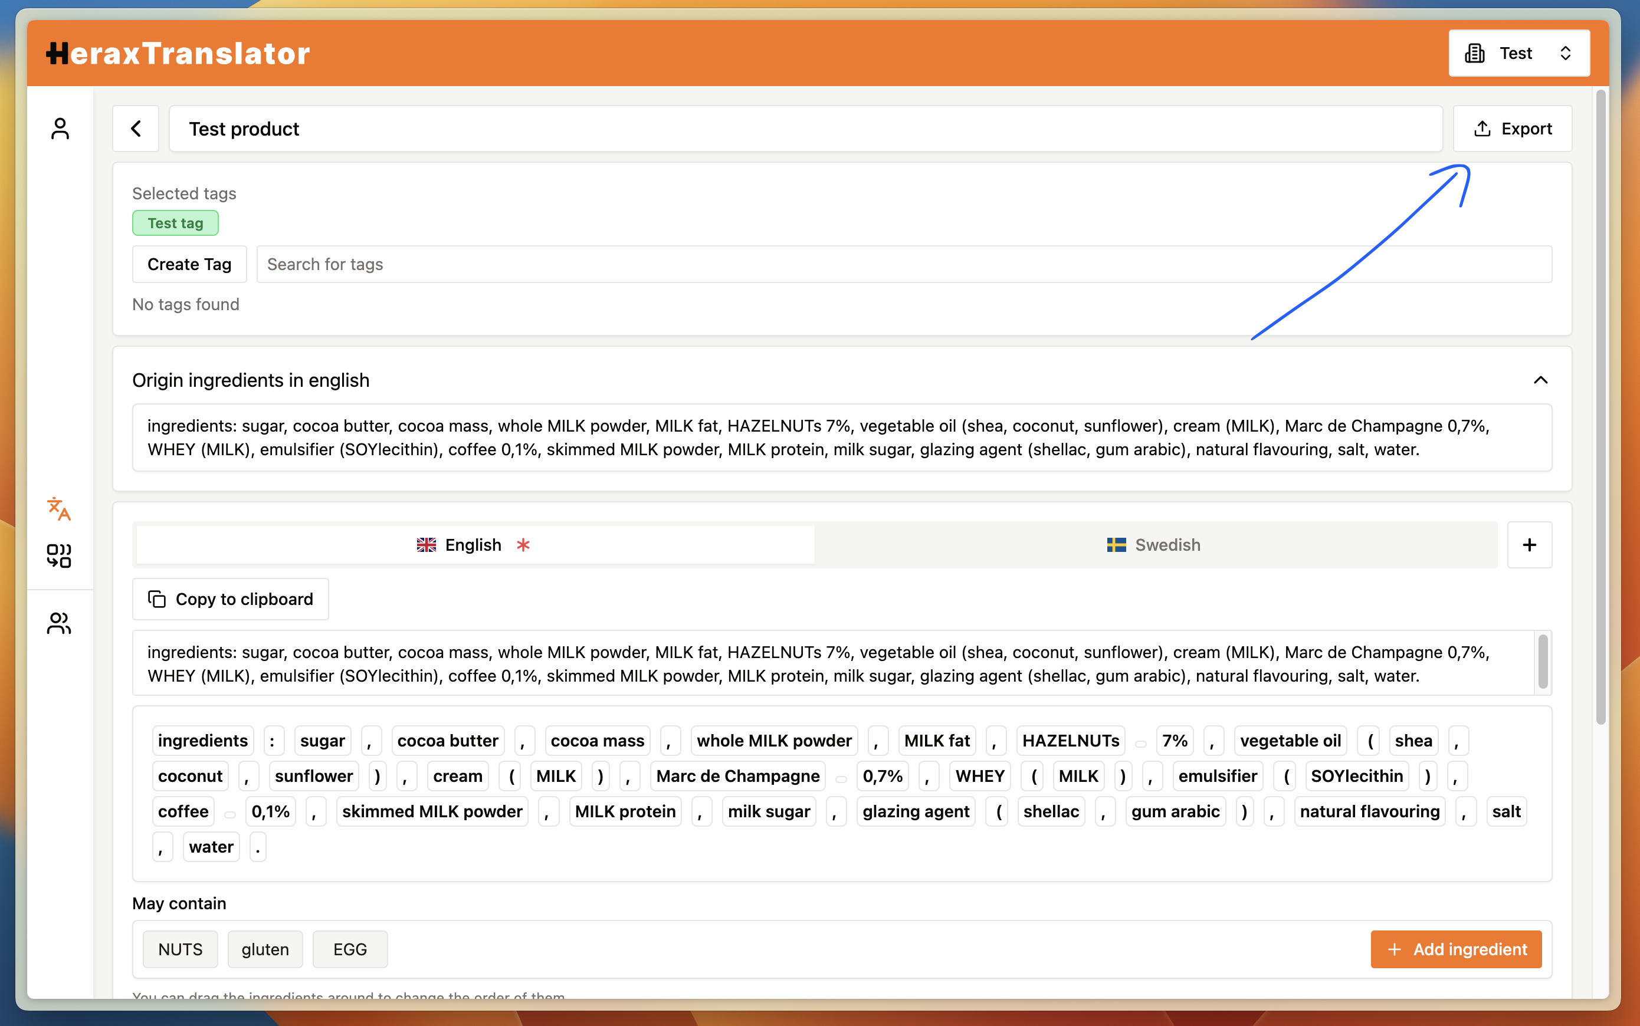Open the user profile sidebar icon
The width and height of the screenshot is (1640, 1026).
(x=60, y=129)
